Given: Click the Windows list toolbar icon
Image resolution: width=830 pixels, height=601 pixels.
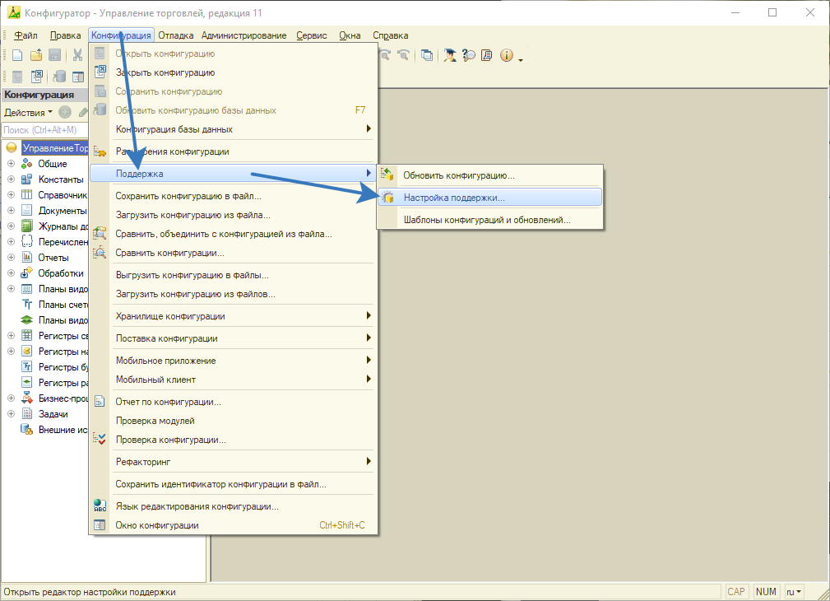Looking at the screenshot, I should click(427, 55).
